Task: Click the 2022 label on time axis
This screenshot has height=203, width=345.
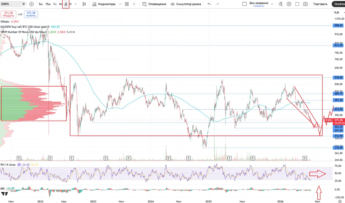Action: (x=40, y=201)
